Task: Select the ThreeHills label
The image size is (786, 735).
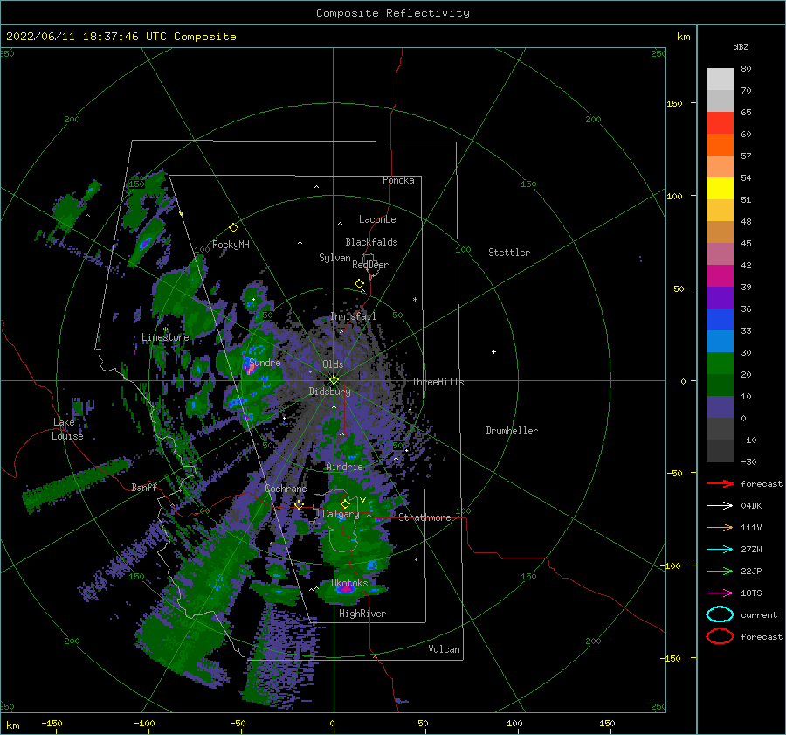Action: click(x=438, y=382)
